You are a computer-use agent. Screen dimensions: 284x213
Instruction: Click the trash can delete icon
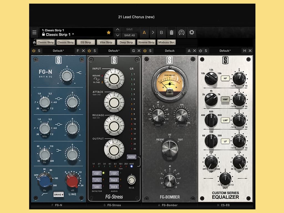click(x=171, y=32)
